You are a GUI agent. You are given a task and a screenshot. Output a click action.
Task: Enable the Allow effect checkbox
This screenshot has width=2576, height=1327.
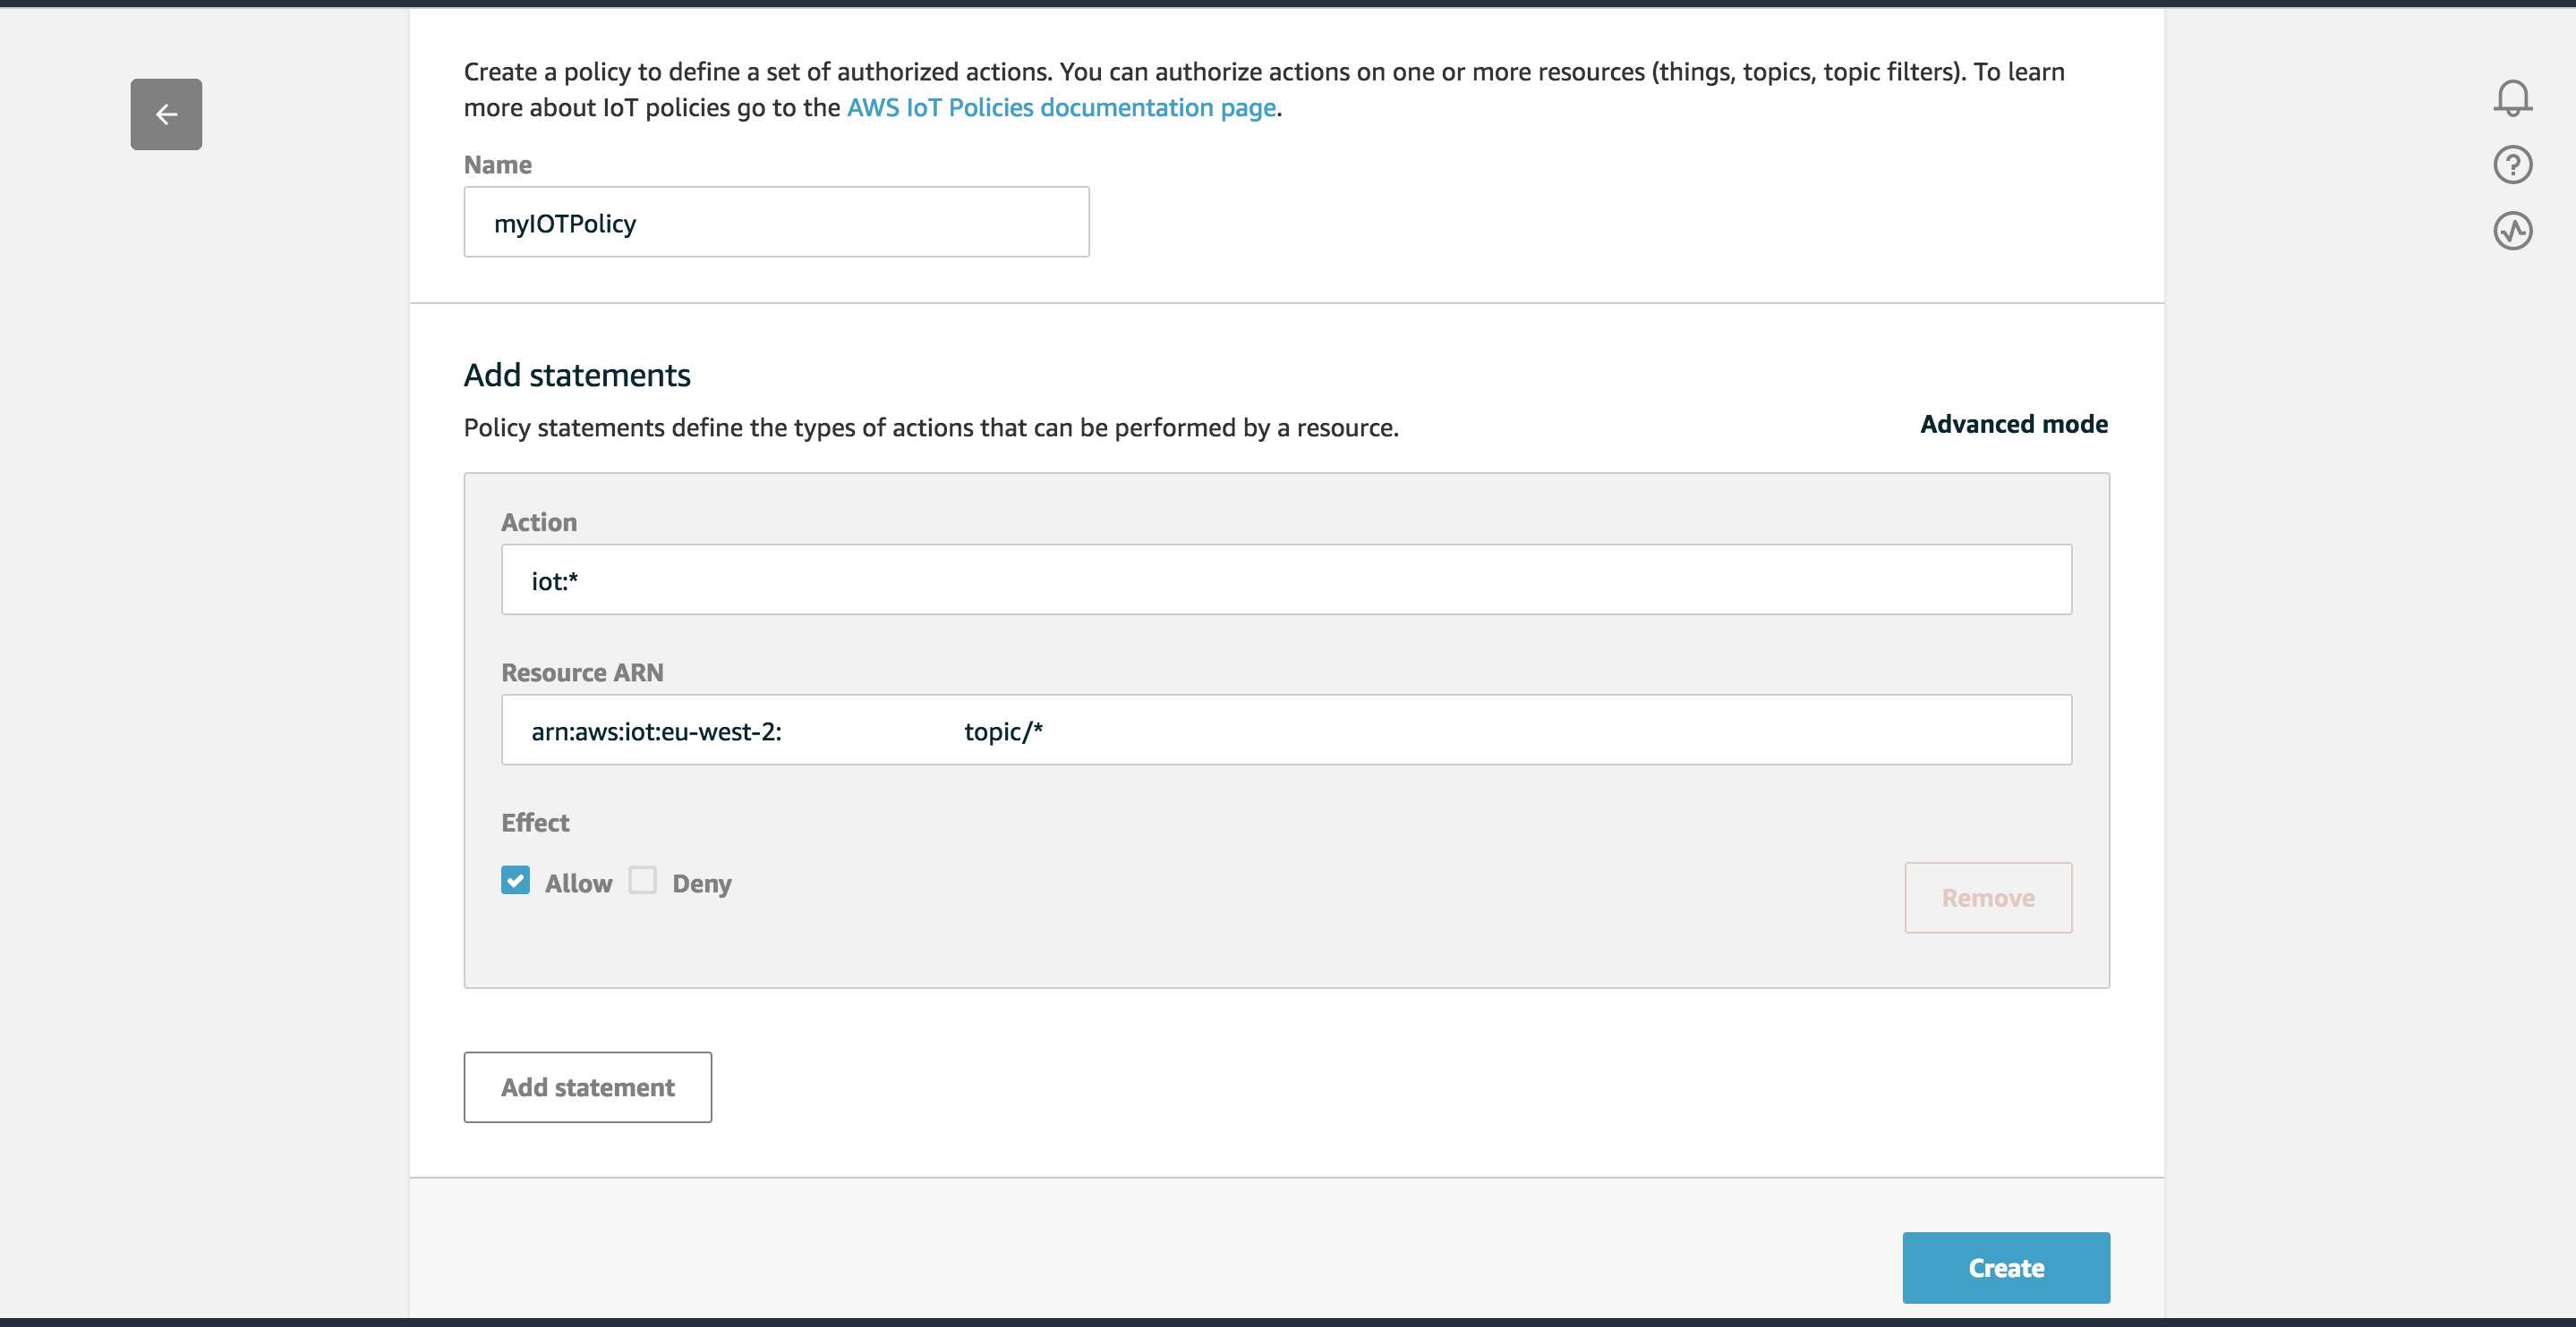click(516, 880)
